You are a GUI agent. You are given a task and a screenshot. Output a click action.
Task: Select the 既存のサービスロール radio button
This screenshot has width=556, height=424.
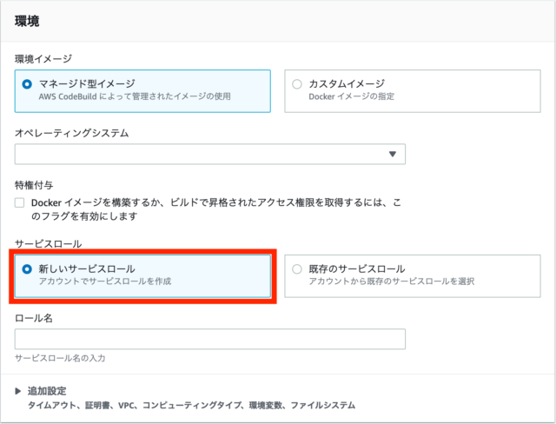[297, 269]
